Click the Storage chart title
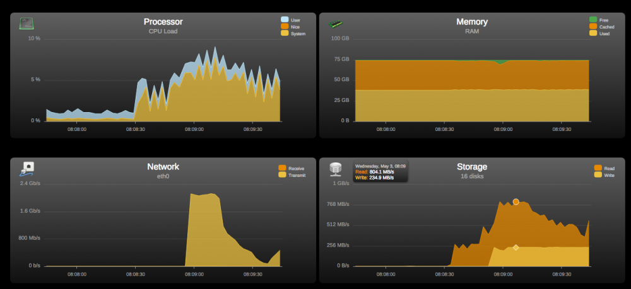Image resolution: width=631 pixels, height=289 pixels. (471, 167)
